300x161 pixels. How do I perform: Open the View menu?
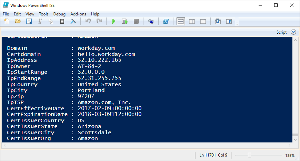tap(30, 14)
